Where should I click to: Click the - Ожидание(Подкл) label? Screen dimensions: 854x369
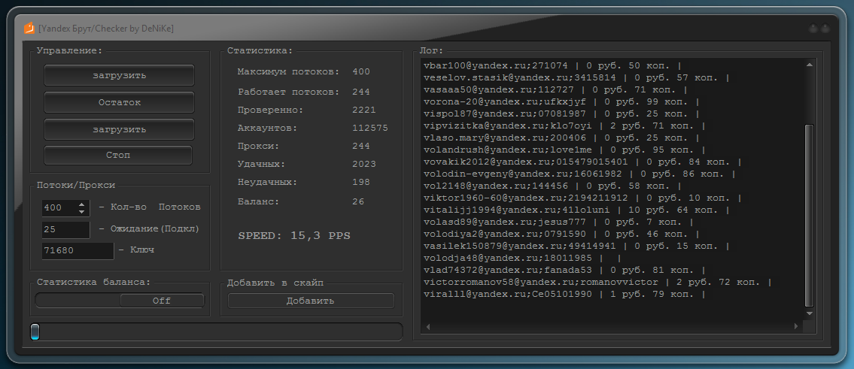tap(149, 229)
